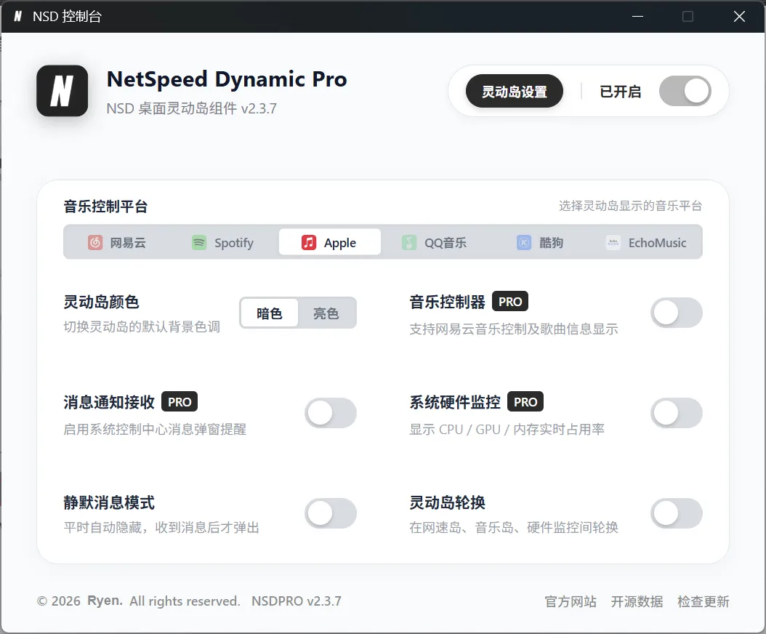Click the 音乐控制平台 heading
Viewport: 766px width, 634px height.
105,206
